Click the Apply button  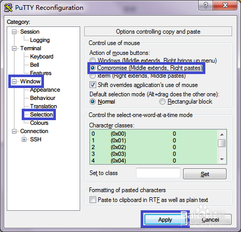[x=165, y=220]
